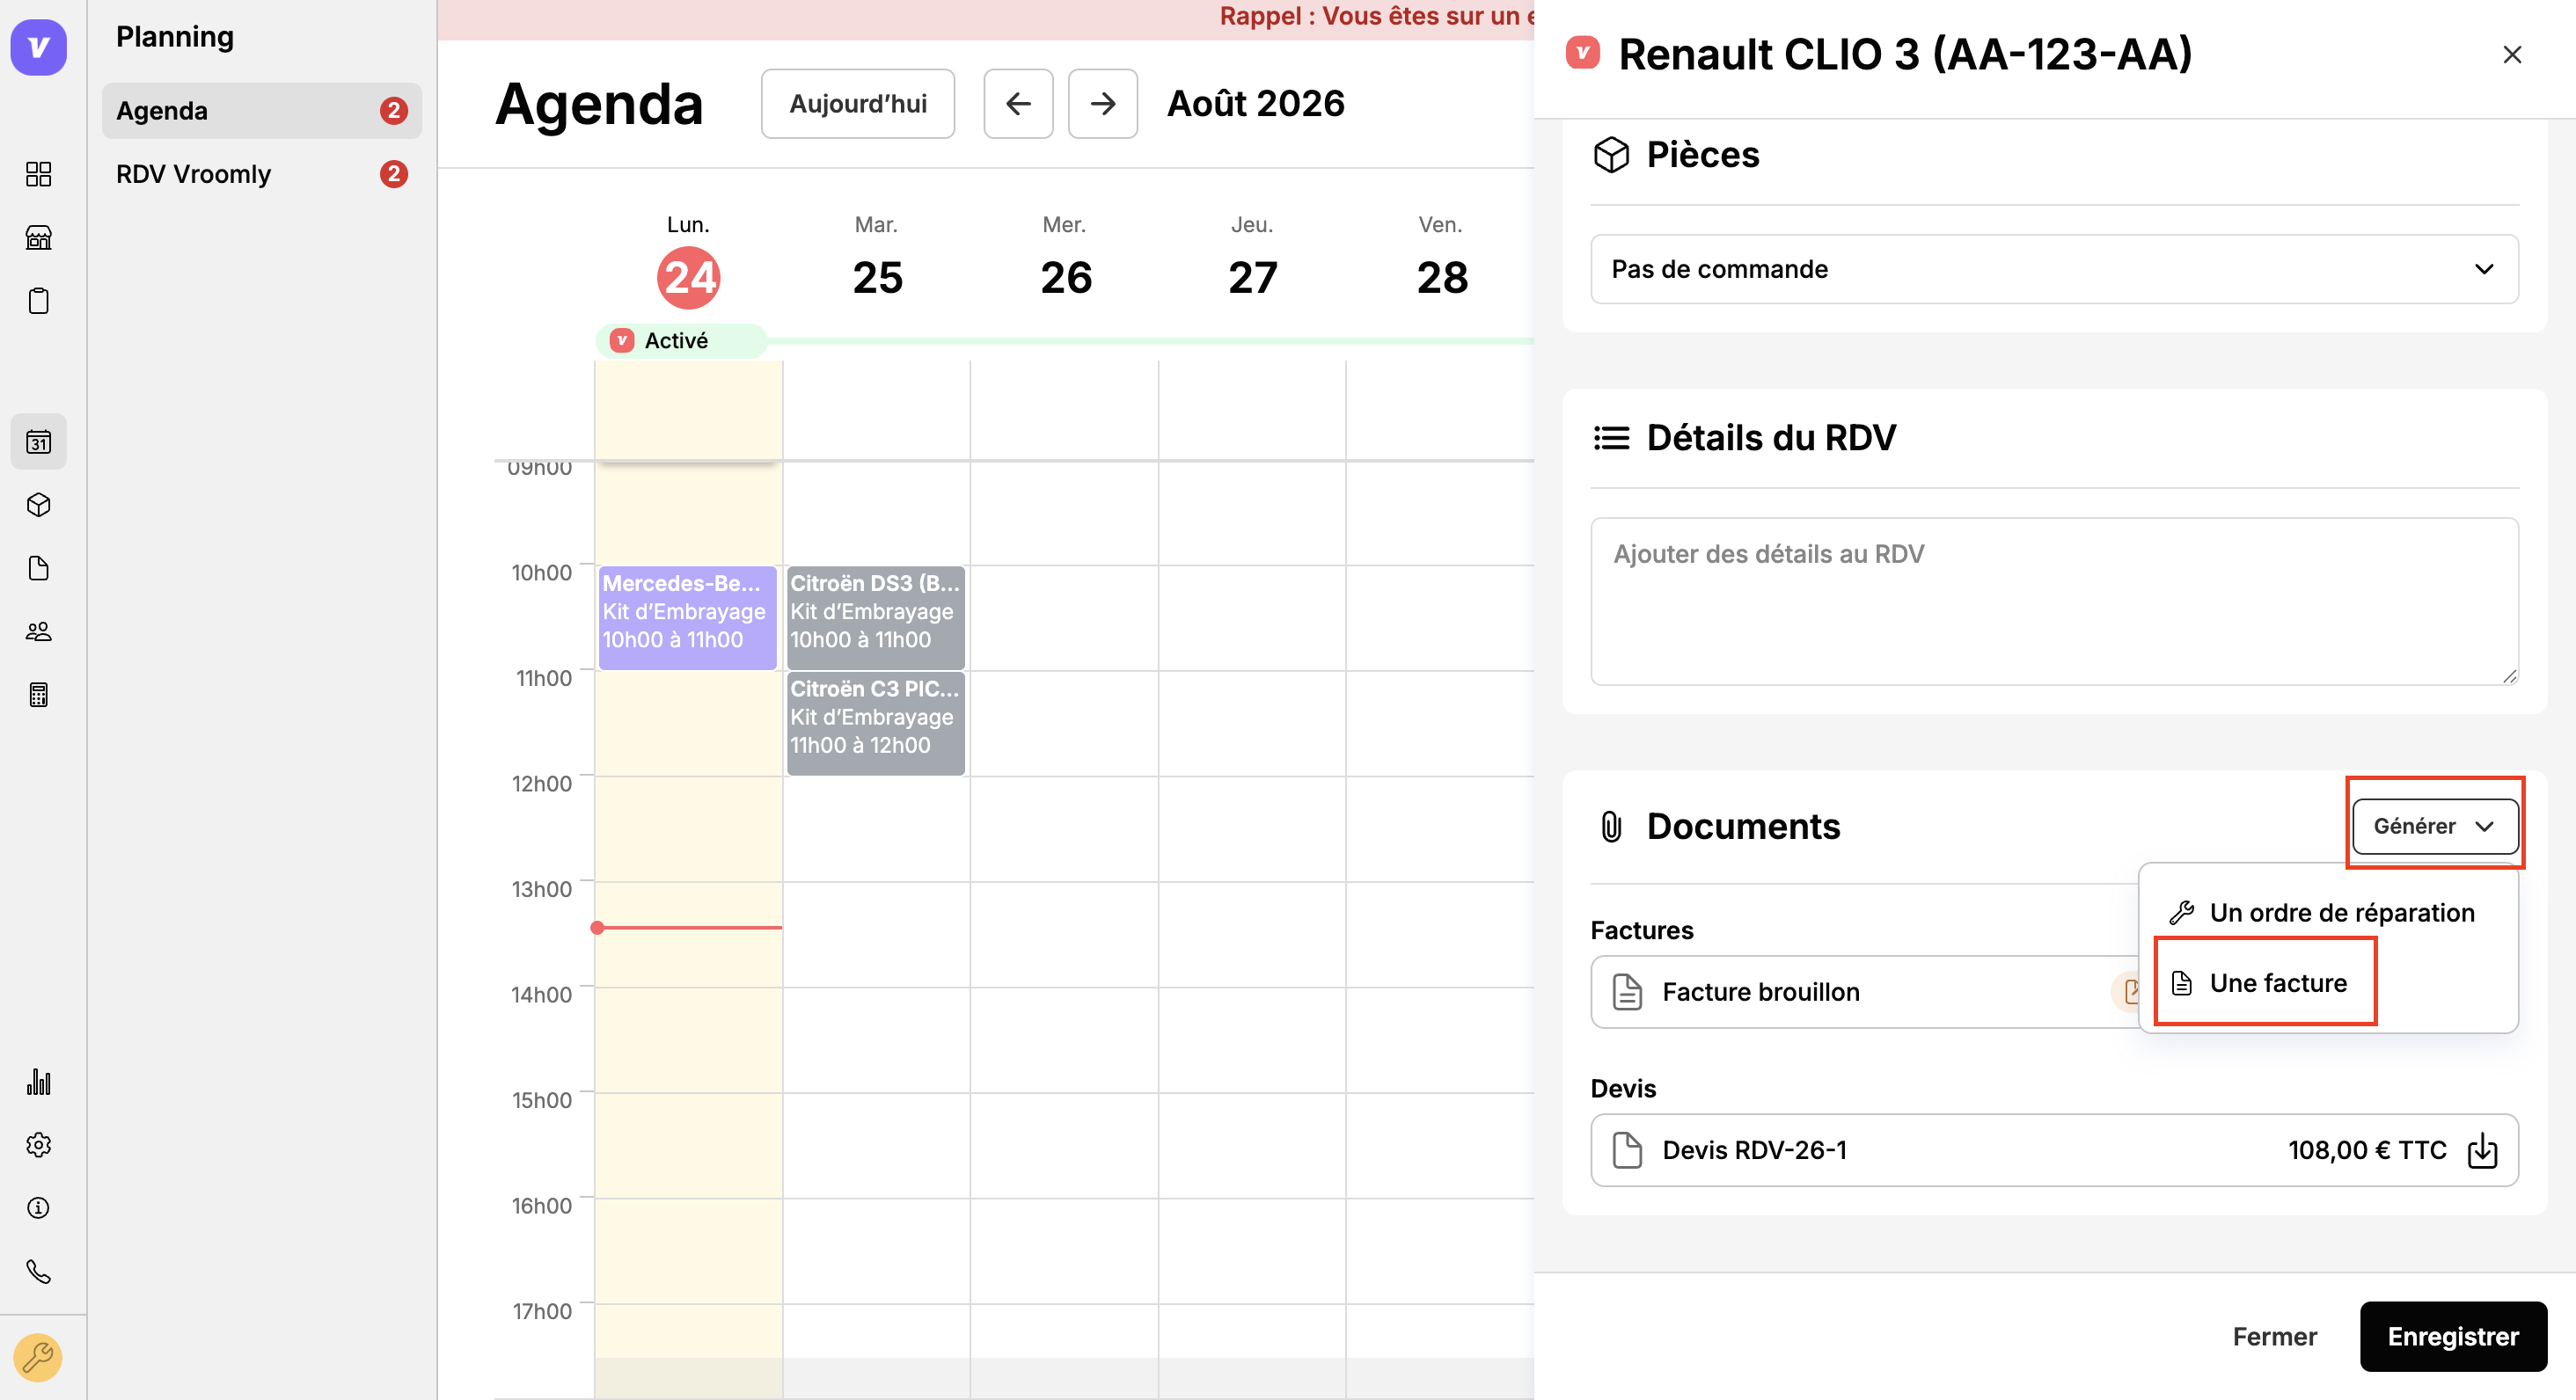
Task: Open the customers people icon in sidebar
Action: [x=38, y=631]
